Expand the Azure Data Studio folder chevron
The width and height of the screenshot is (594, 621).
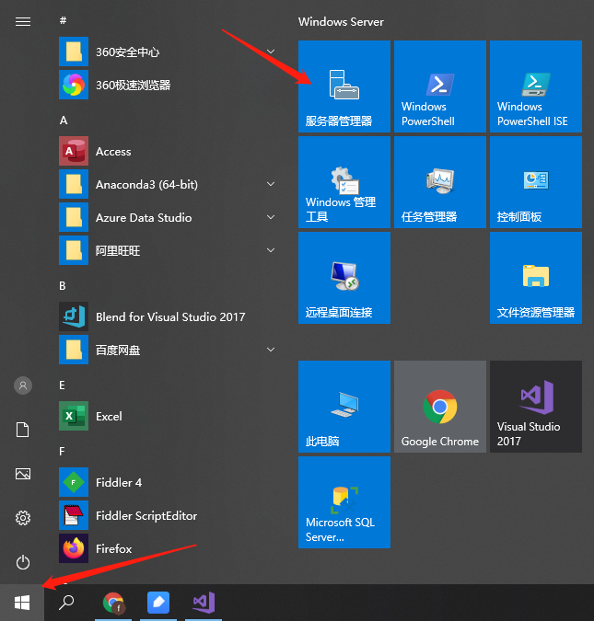(271, 217)
